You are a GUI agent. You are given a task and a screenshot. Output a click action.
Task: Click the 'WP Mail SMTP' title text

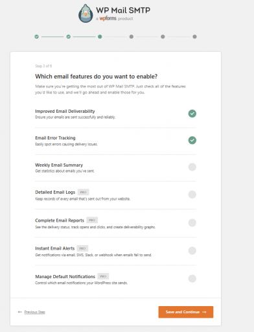pyautogui.click(x=123, y=10)
